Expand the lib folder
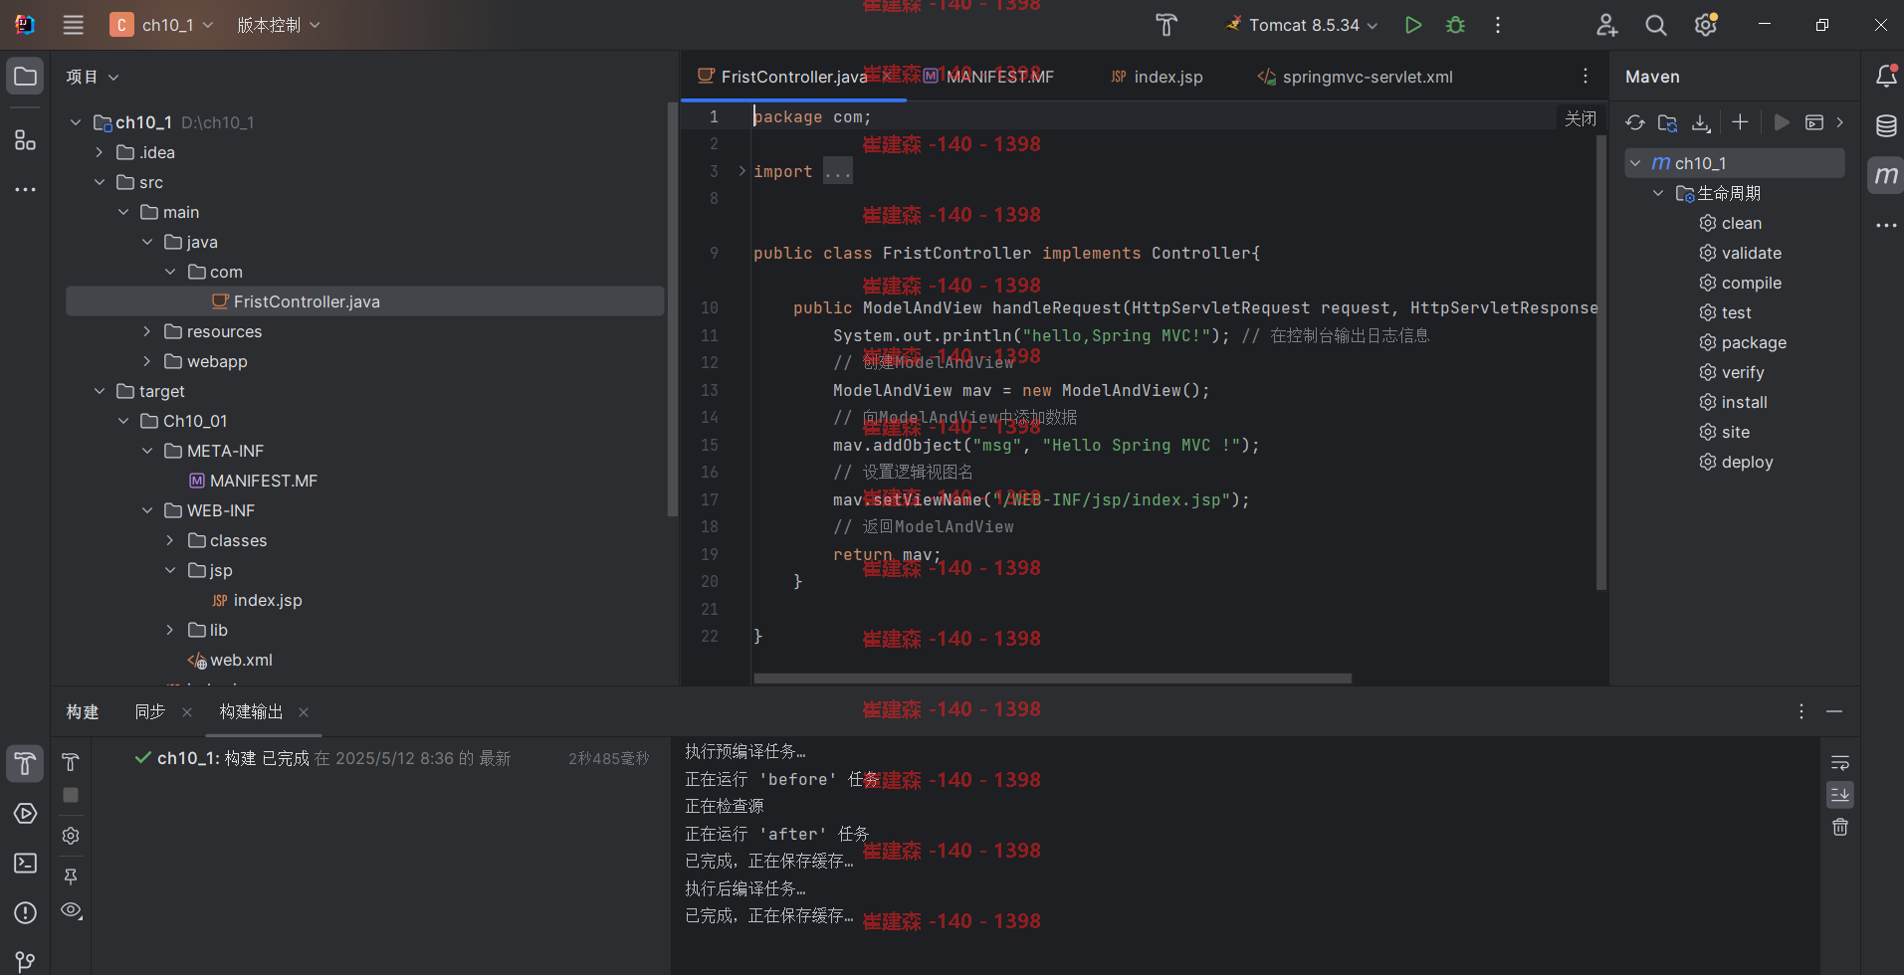Screen dimensions: 1904x975 pos(170,630)
